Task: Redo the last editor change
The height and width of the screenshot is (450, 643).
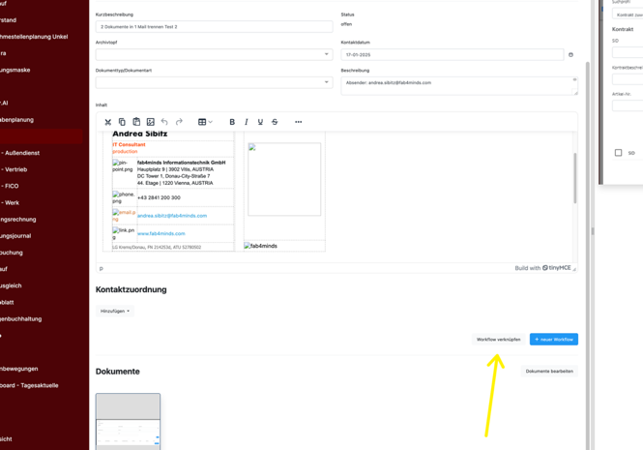Action: coord(179,122)
